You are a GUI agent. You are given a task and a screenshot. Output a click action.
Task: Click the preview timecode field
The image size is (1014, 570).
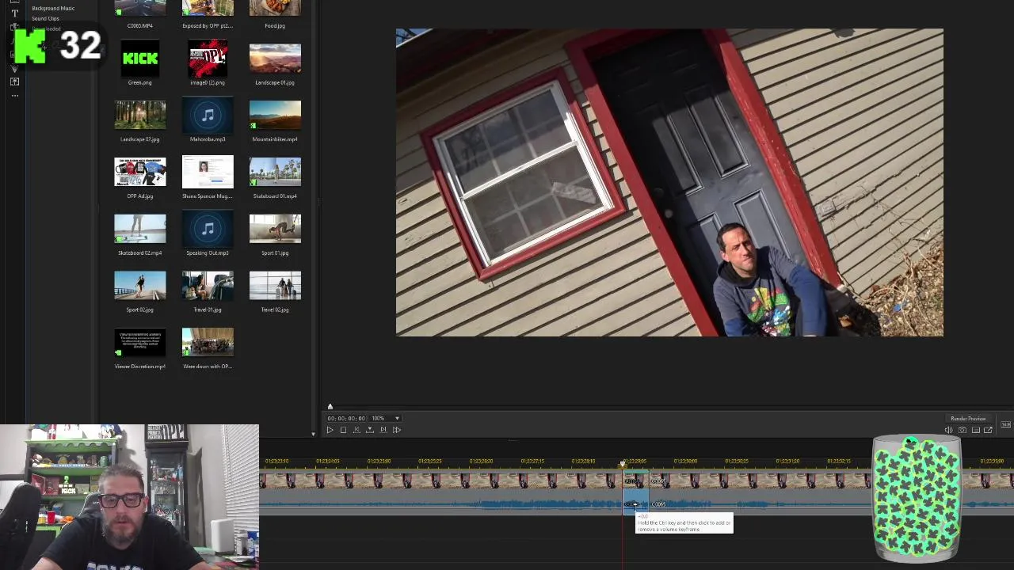[346, 418]
